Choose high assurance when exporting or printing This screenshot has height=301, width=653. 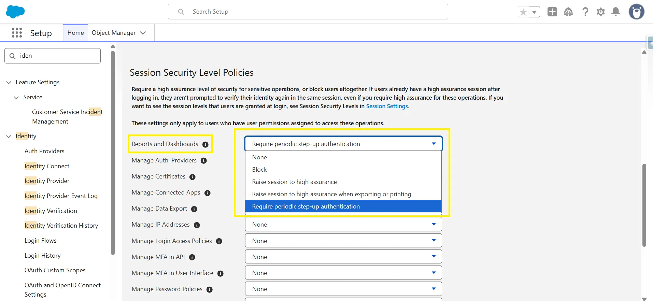(x=343, y=194)
